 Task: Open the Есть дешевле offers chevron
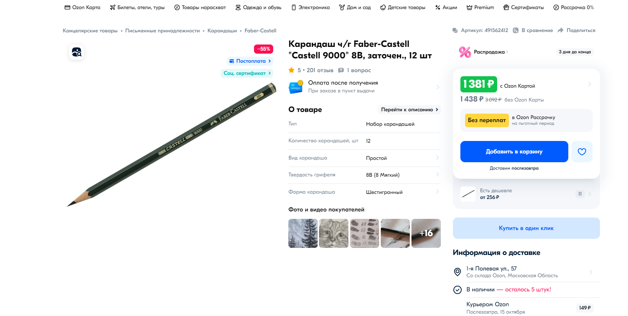tap(590, 194)
